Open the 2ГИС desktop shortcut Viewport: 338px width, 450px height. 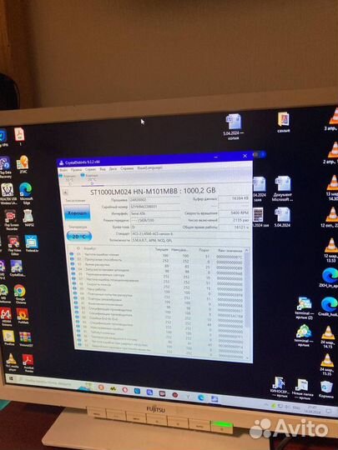coord(23,164)
